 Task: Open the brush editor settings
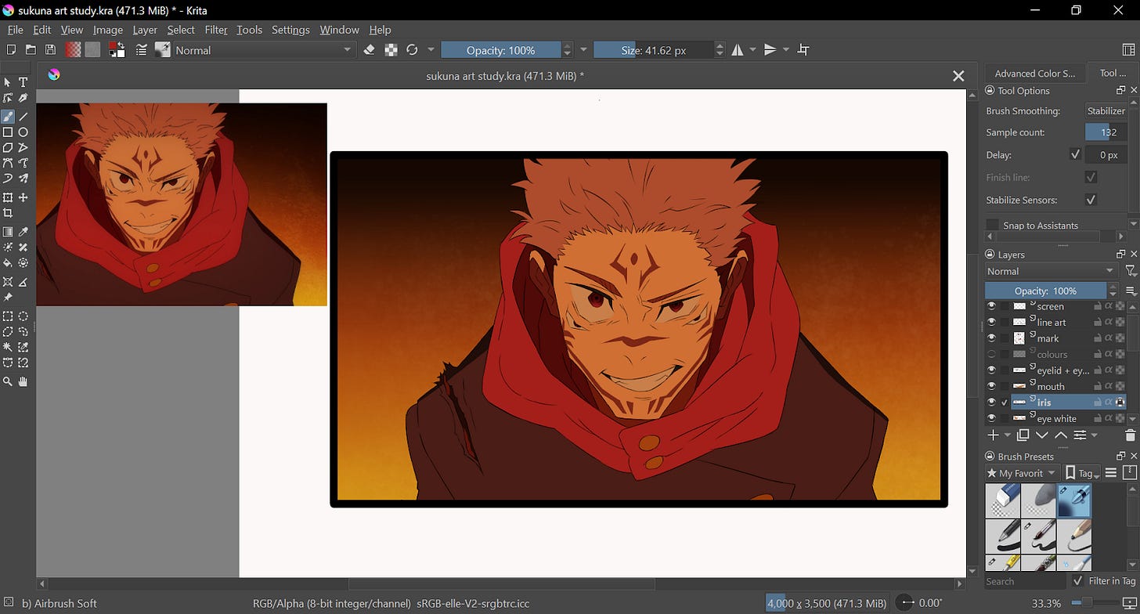tap(142, 50)
